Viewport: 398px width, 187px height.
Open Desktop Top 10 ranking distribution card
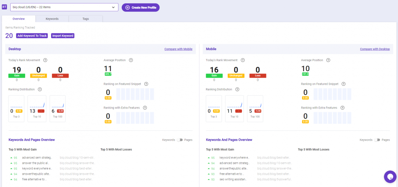pyautogui.click(x=37, y=109)
